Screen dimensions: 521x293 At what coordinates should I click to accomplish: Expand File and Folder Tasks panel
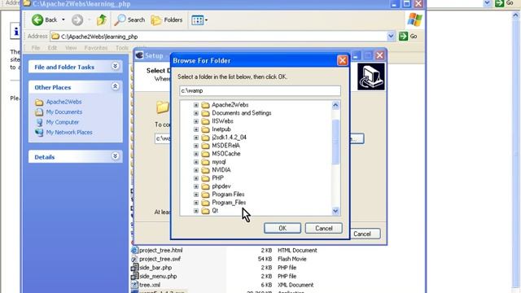click(x=116, y=66)
